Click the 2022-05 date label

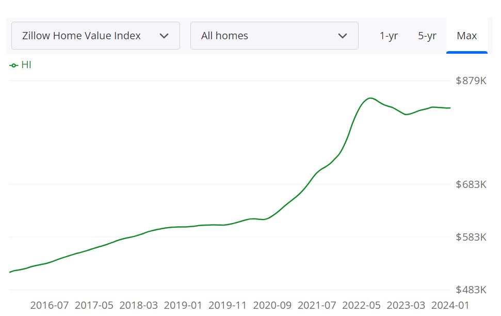coord(361,305)
